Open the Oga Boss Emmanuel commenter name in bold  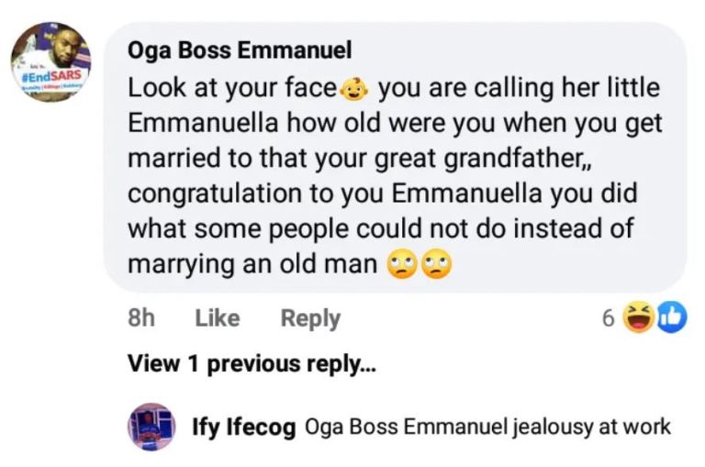[x=240, y=51]
